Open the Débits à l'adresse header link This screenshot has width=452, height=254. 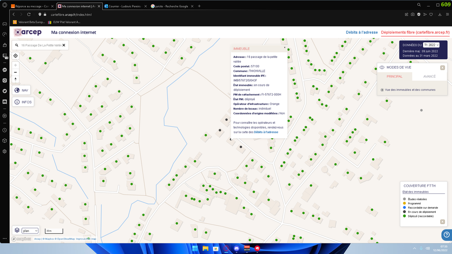click(362, 32)
